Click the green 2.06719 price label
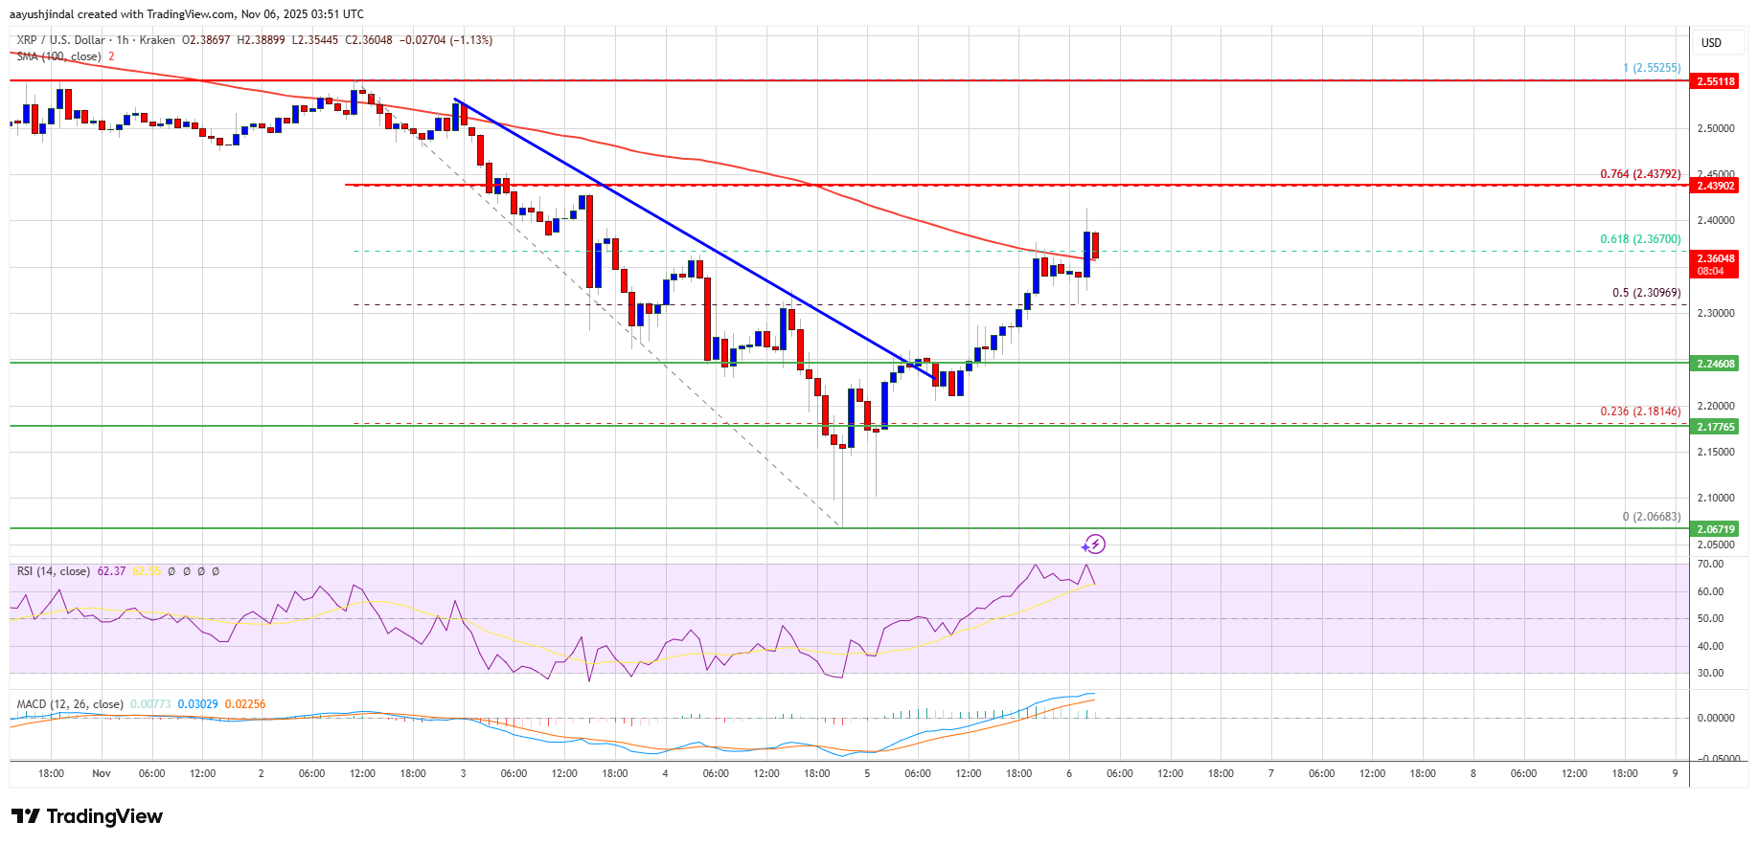 coord(1715,529)
